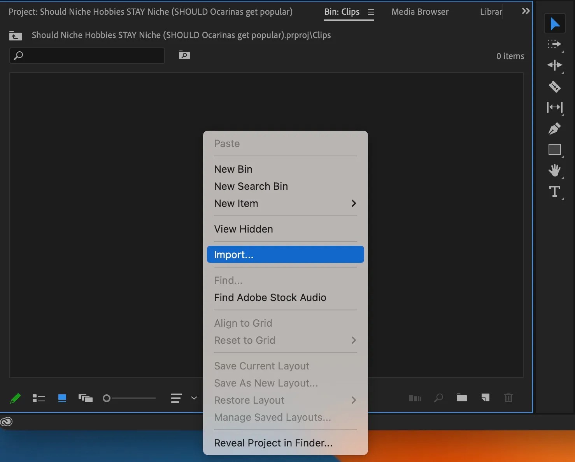Click the magnifying glass Find icon
The height and width of the screenshot is (462, 575).
438,398
